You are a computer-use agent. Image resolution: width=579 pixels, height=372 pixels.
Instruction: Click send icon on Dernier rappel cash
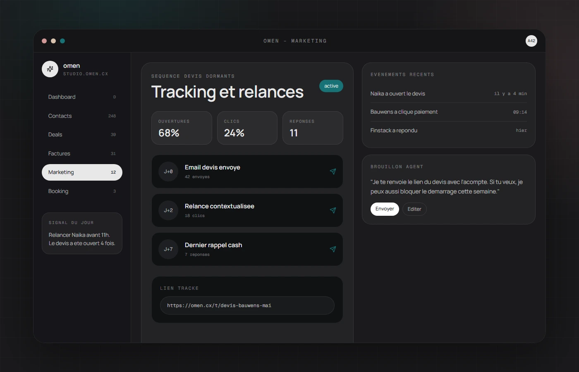pyautogui.click(x=333, y=249)
